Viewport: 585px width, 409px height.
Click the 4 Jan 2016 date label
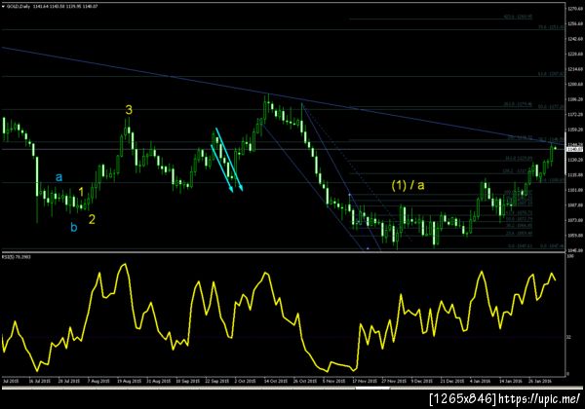point(480,381)
